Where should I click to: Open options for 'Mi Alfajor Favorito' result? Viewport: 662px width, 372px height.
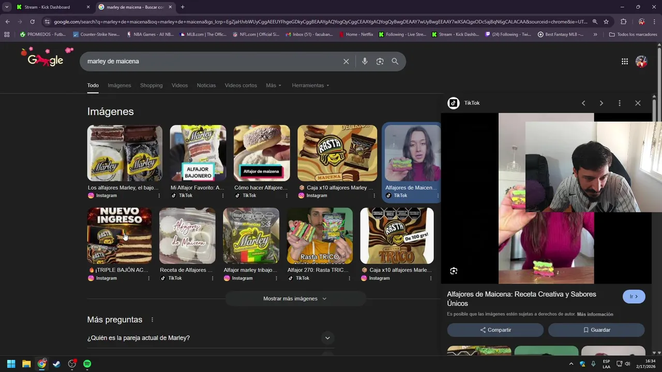coord(223,196)
